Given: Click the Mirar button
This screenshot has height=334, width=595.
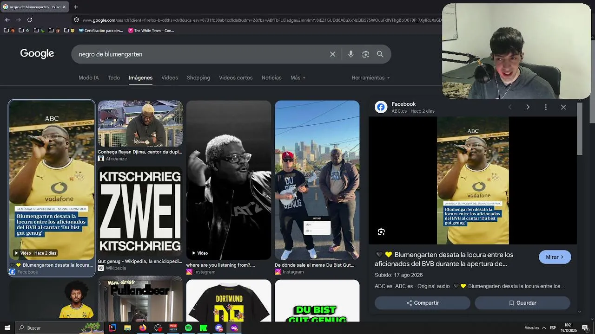Looking at the screenshot, I should coord(555,257).
